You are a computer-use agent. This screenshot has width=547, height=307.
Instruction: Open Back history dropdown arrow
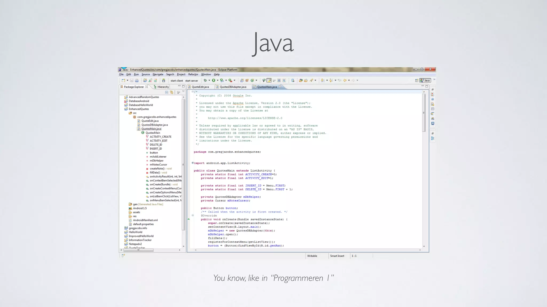[x=349, y=80]
